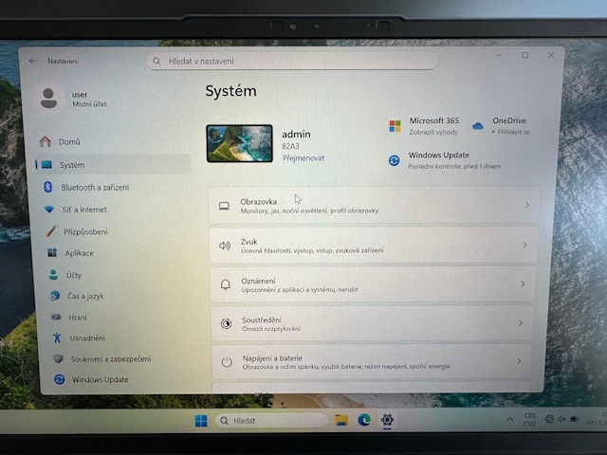
Task: Click the Přizpůsobení paintbrush icon
Action: (x=50, y=231)
